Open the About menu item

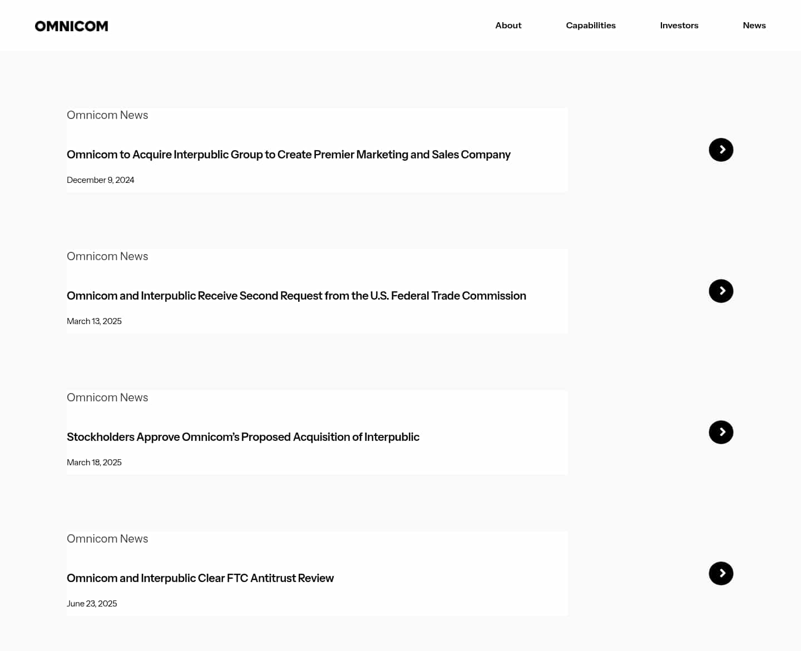508,25
